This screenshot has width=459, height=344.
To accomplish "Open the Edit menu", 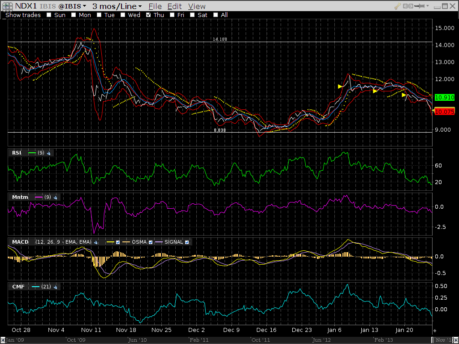I will 174,6.
